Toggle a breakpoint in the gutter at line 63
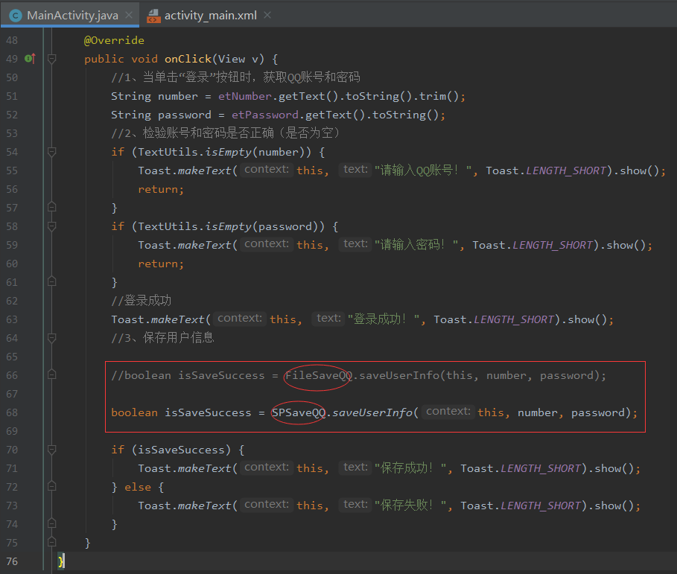677x574 pixels. pyautogui.click(x=34, y=319)
